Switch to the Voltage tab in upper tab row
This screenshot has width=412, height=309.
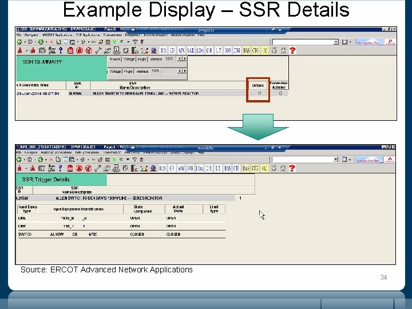click(x=129, y=59)
